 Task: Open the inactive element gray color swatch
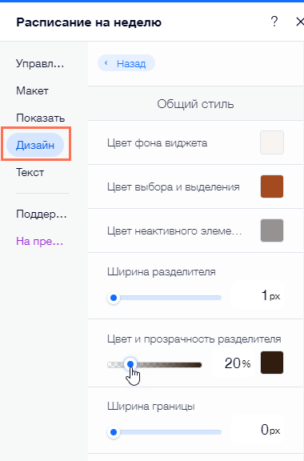click(272, 230)
